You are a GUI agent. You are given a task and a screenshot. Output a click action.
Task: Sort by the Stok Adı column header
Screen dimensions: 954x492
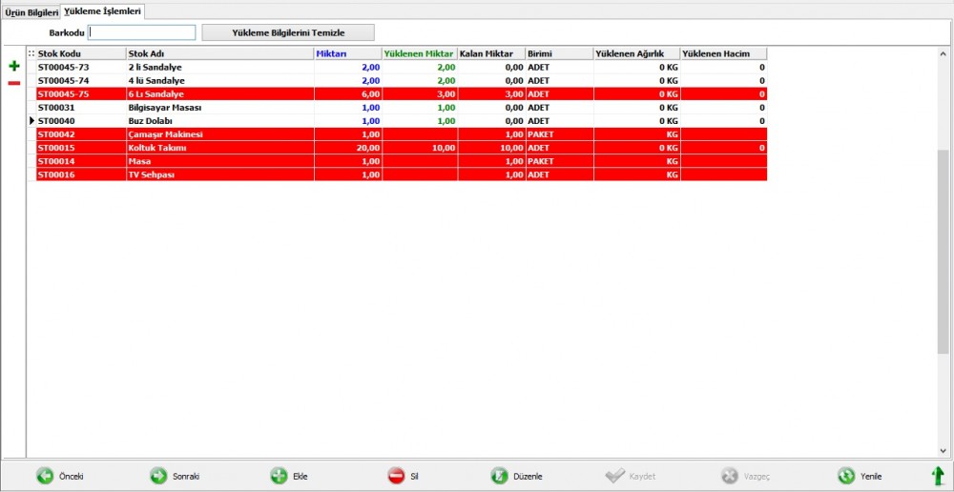[x=220, y=53]
